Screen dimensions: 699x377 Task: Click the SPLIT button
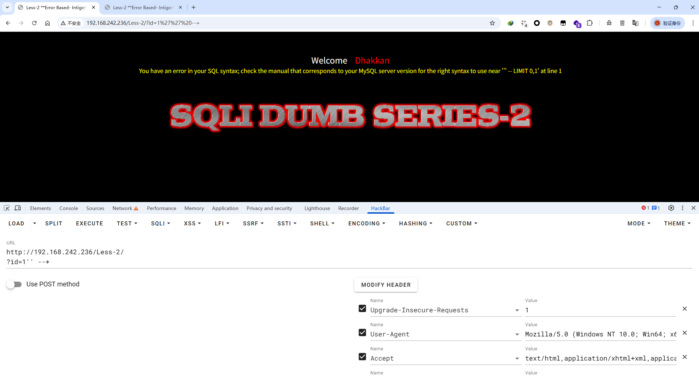[x=54, y=223]
